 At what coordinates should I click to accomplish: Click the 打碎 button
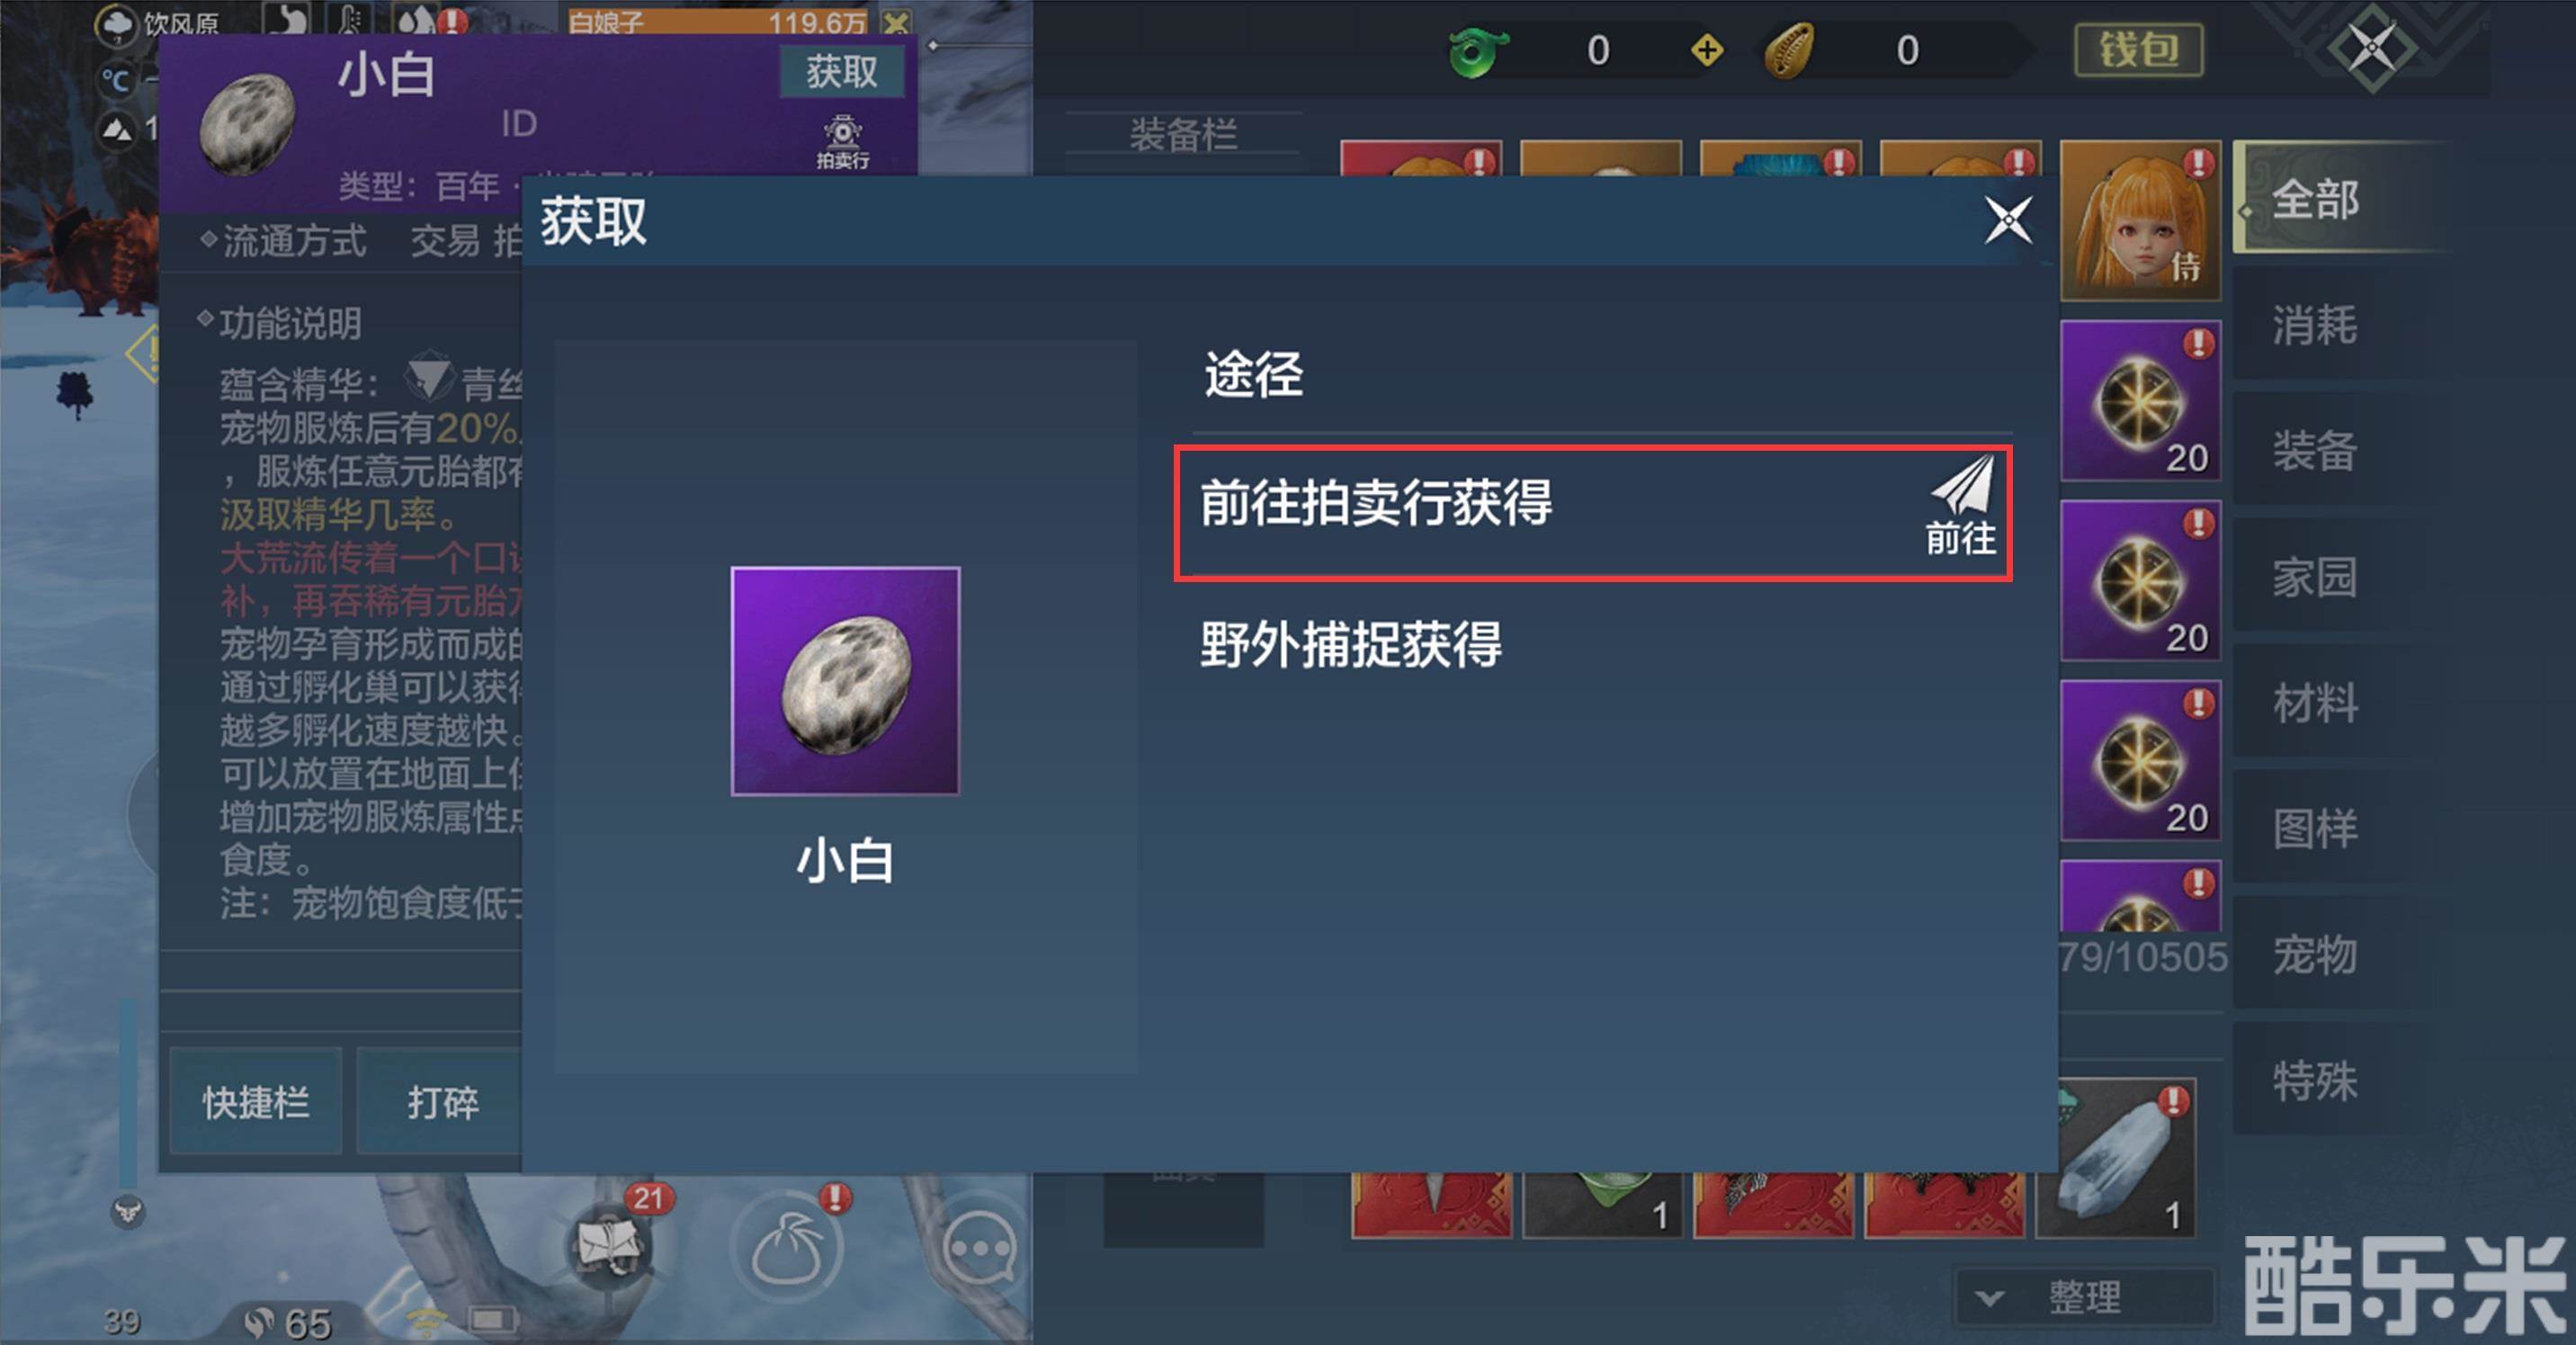pos(440,1102)
